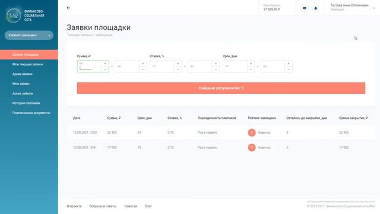
Task: Increase the Сумма minimum with plus
Action: pyautogui.click(x=105, y=64)
